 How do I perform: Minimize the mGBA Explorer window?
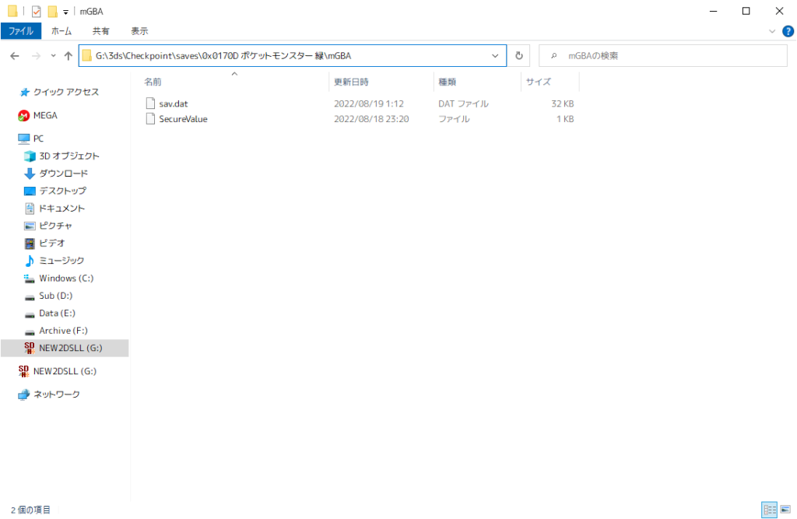pyautogui.click(x=713, y=11)
